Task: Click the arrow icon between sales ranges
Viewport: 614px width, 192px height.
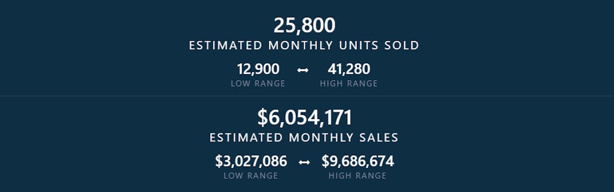Action: 304,162
